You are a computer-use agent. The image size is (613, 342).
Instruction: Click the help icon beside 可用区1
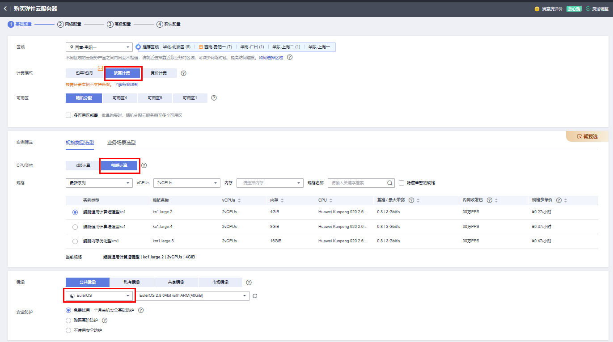[x=214, y=98]
